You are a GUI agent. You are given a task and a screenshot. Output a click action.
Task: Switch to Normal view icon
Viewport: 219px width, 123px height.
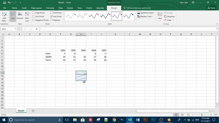[x=176, y=115]
